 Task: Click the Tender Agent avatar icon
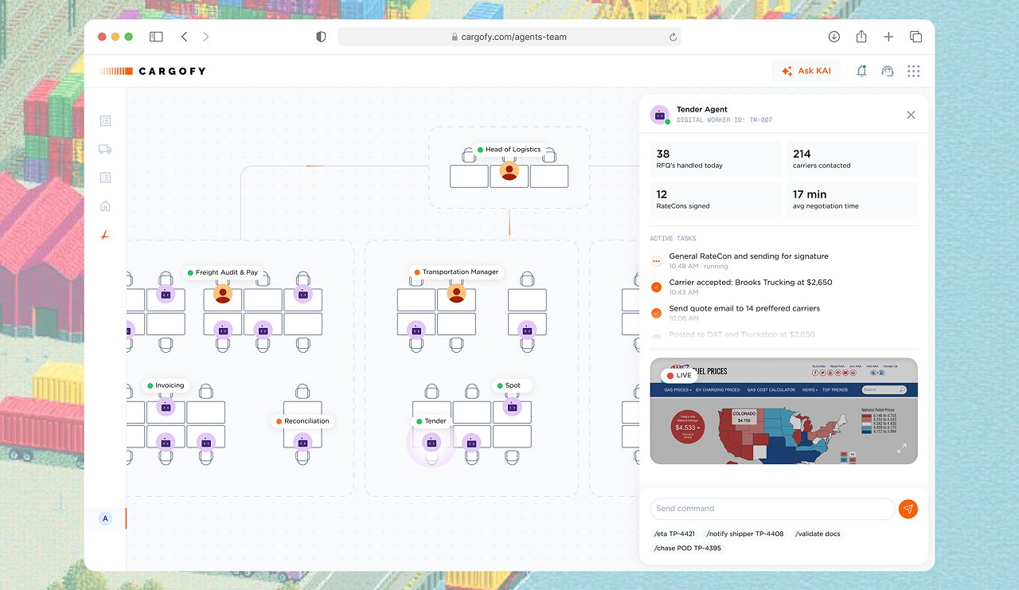pyautogui.click(x=659, y=115)
